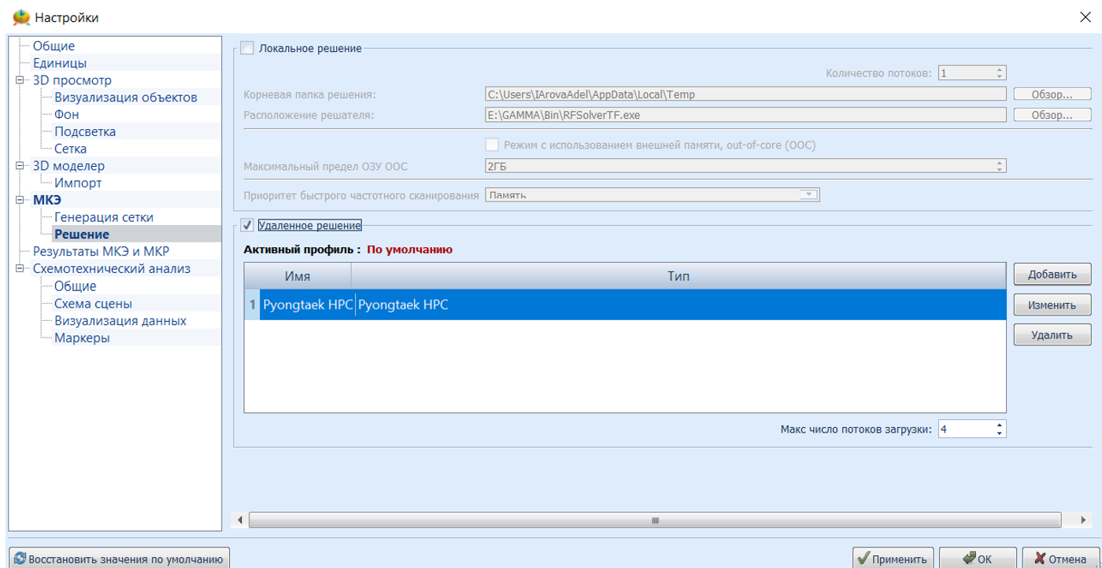1102x568 pixels.
Task: Collapse the МКЭ tree node
Action: point(19,201)
